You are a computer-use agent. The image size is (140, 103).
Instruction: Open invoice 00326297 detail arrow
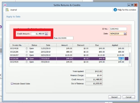[27, 55]
